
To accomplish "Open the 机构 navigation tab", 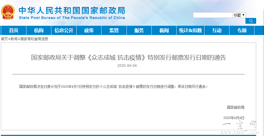I will click(x=39, y=30).
